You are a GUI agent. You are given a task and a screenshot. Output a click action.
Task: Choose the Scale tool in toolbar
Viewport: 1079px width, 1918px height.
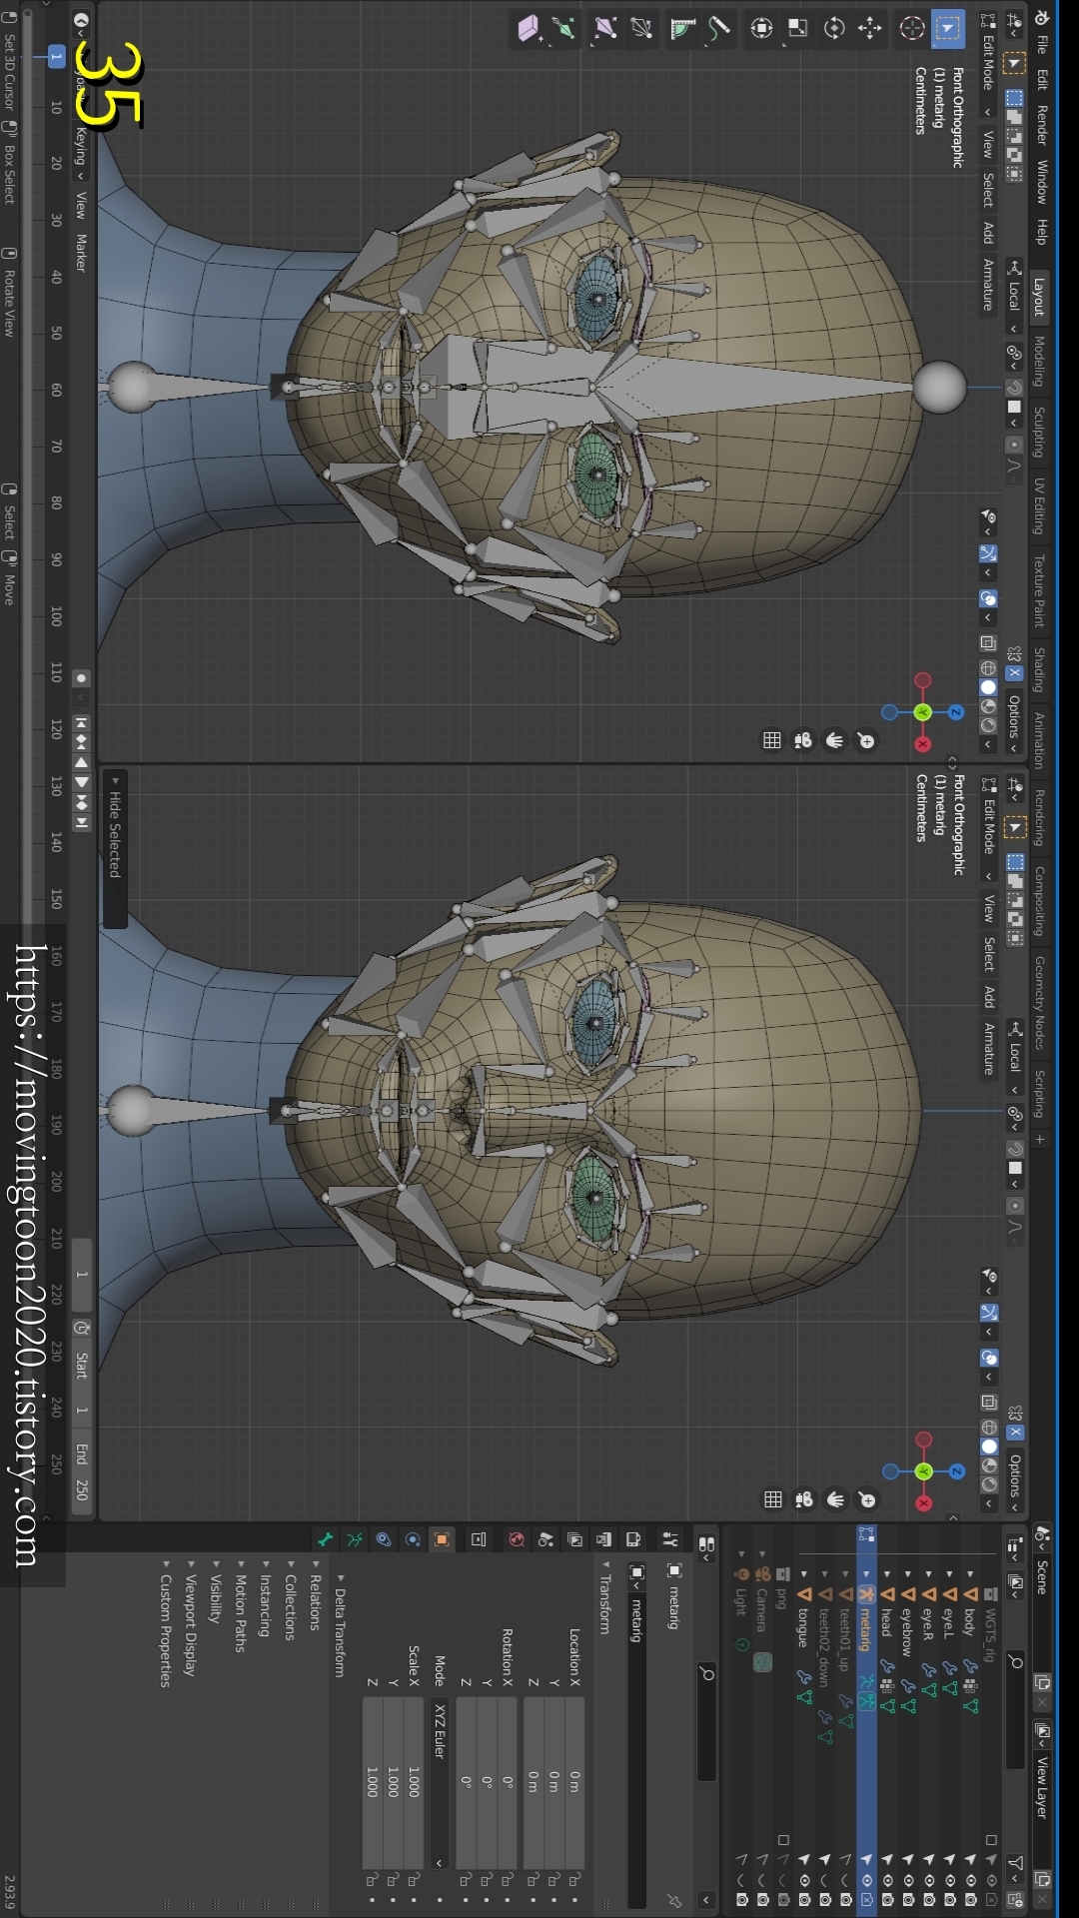797,28
